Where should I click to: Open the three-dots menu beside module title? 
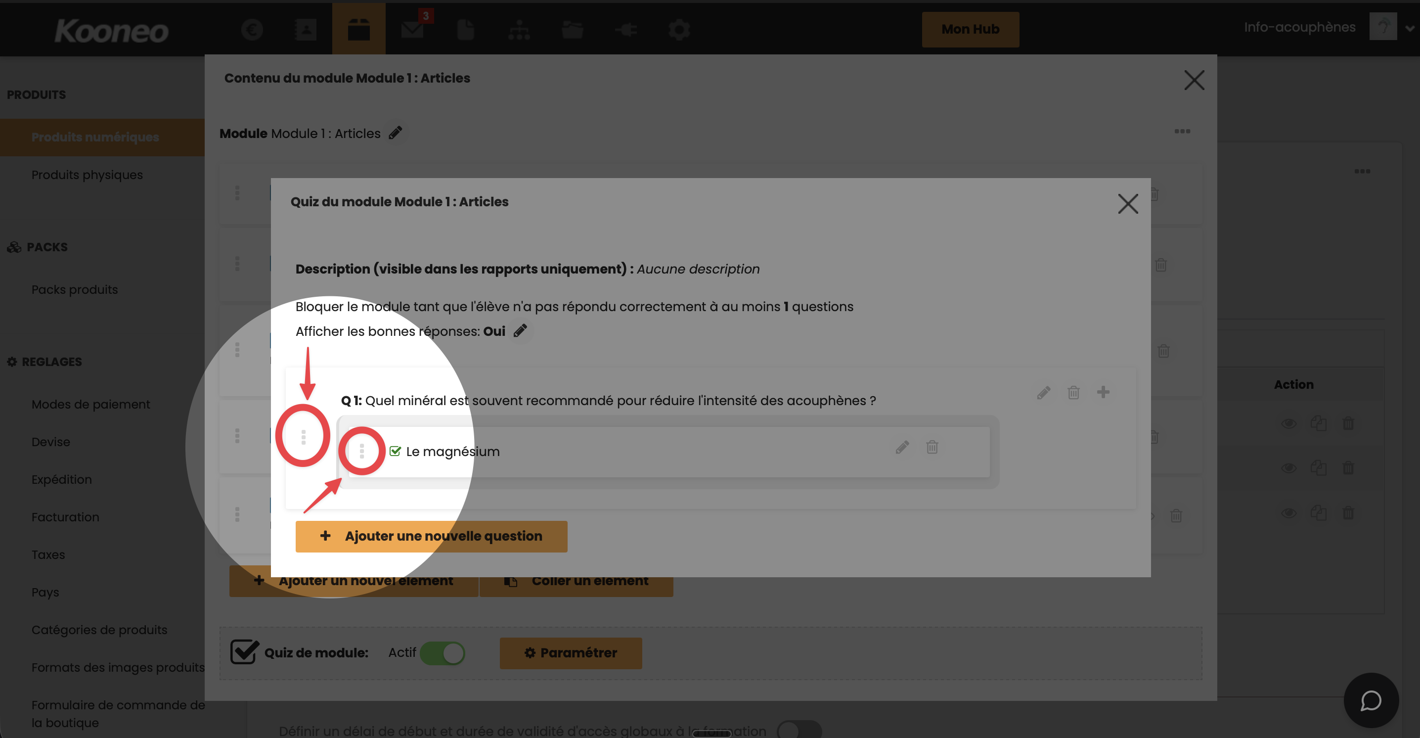(1182, 131)
